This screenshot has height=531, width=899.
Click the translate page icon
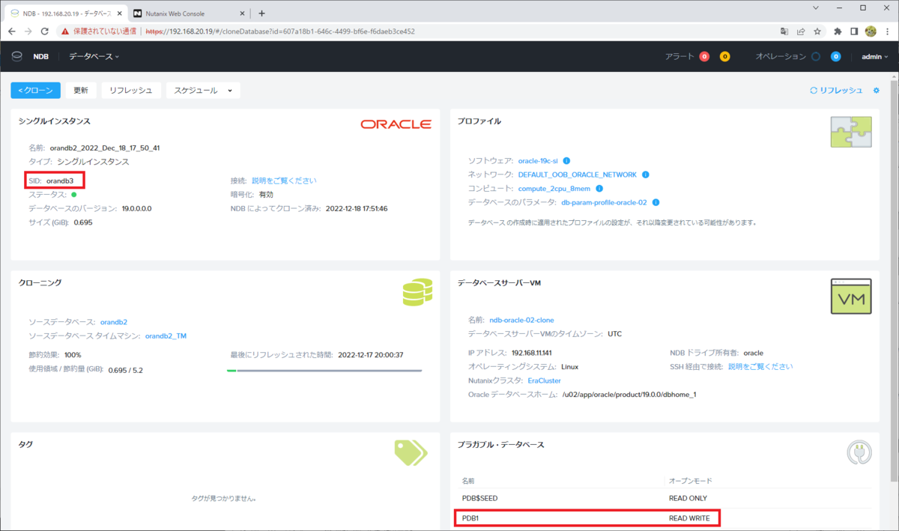pyautogui.click(x=784, y=31)
